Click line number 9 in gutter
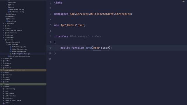 coord(51,48)
